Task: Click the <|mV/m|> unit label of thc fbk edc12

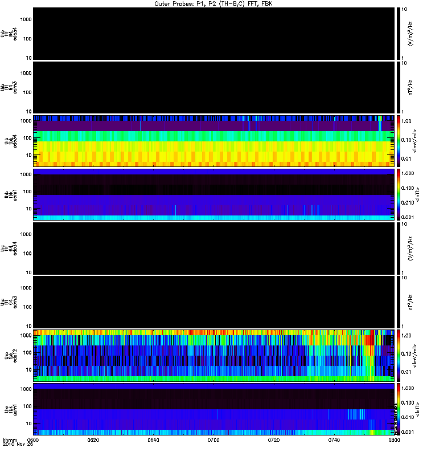Action: pyautogui.click(x=414, y=356)
